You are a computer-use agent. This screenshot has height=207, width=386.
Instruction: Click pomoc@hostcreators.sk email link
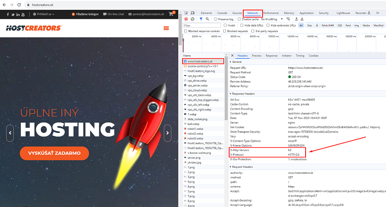[x=146, y=14]
